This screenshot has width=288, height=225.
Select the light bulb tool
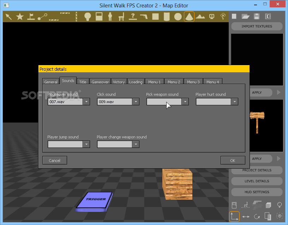click(x=88, y=17)
